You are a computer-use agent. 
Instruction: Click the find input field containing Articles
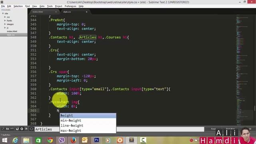119,129
